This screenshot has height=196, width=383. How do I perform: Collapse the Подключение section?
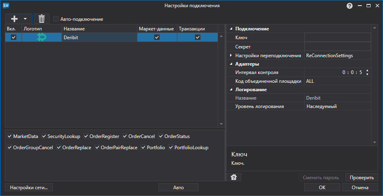[231, 29]
